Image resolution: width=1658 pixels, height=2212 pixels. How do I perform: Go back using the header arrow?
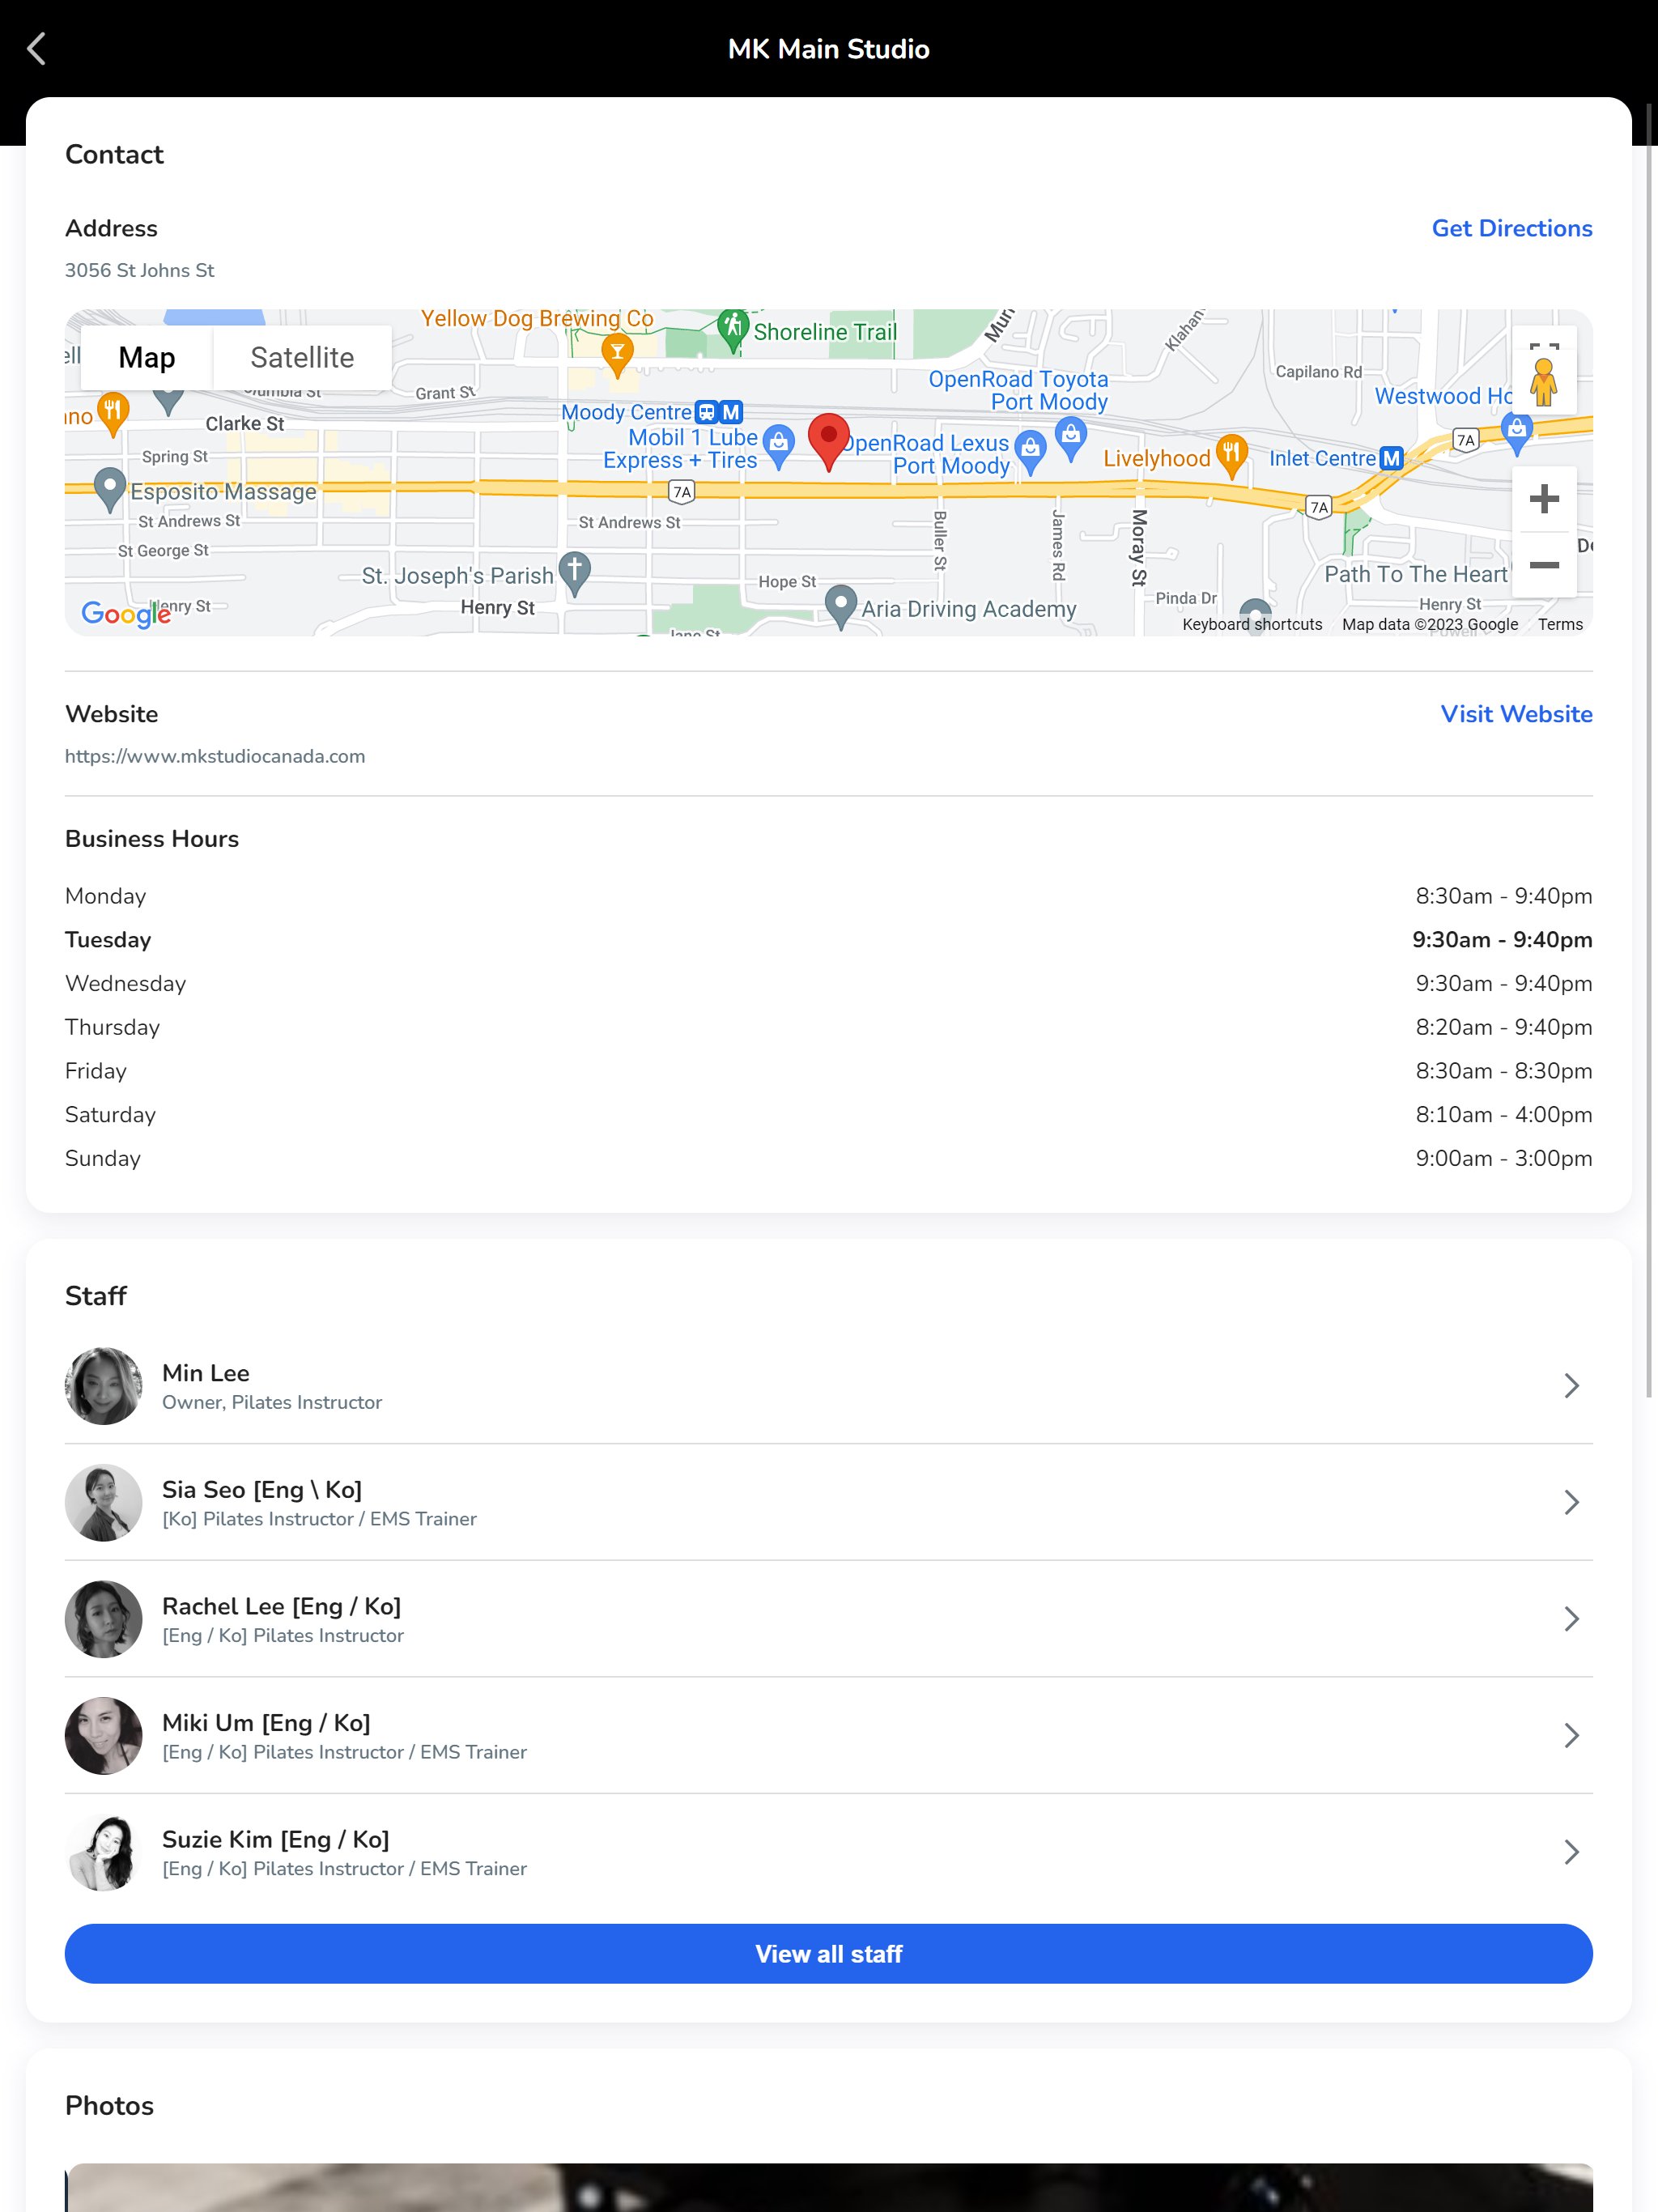[37, 49]
